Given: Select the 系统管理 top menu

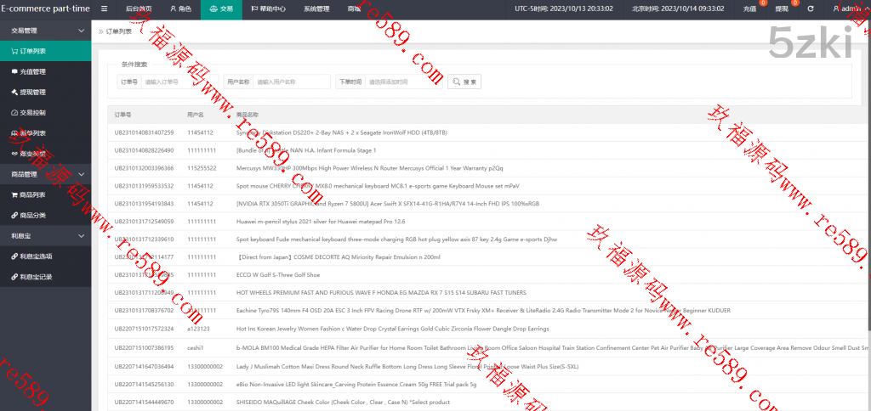Looking at the screenshot, I should point(316,8).
